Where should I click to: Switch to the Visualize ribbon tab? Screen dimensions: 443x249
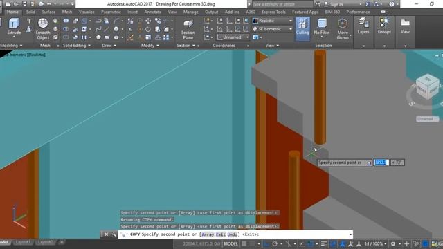tap(87, 12)
